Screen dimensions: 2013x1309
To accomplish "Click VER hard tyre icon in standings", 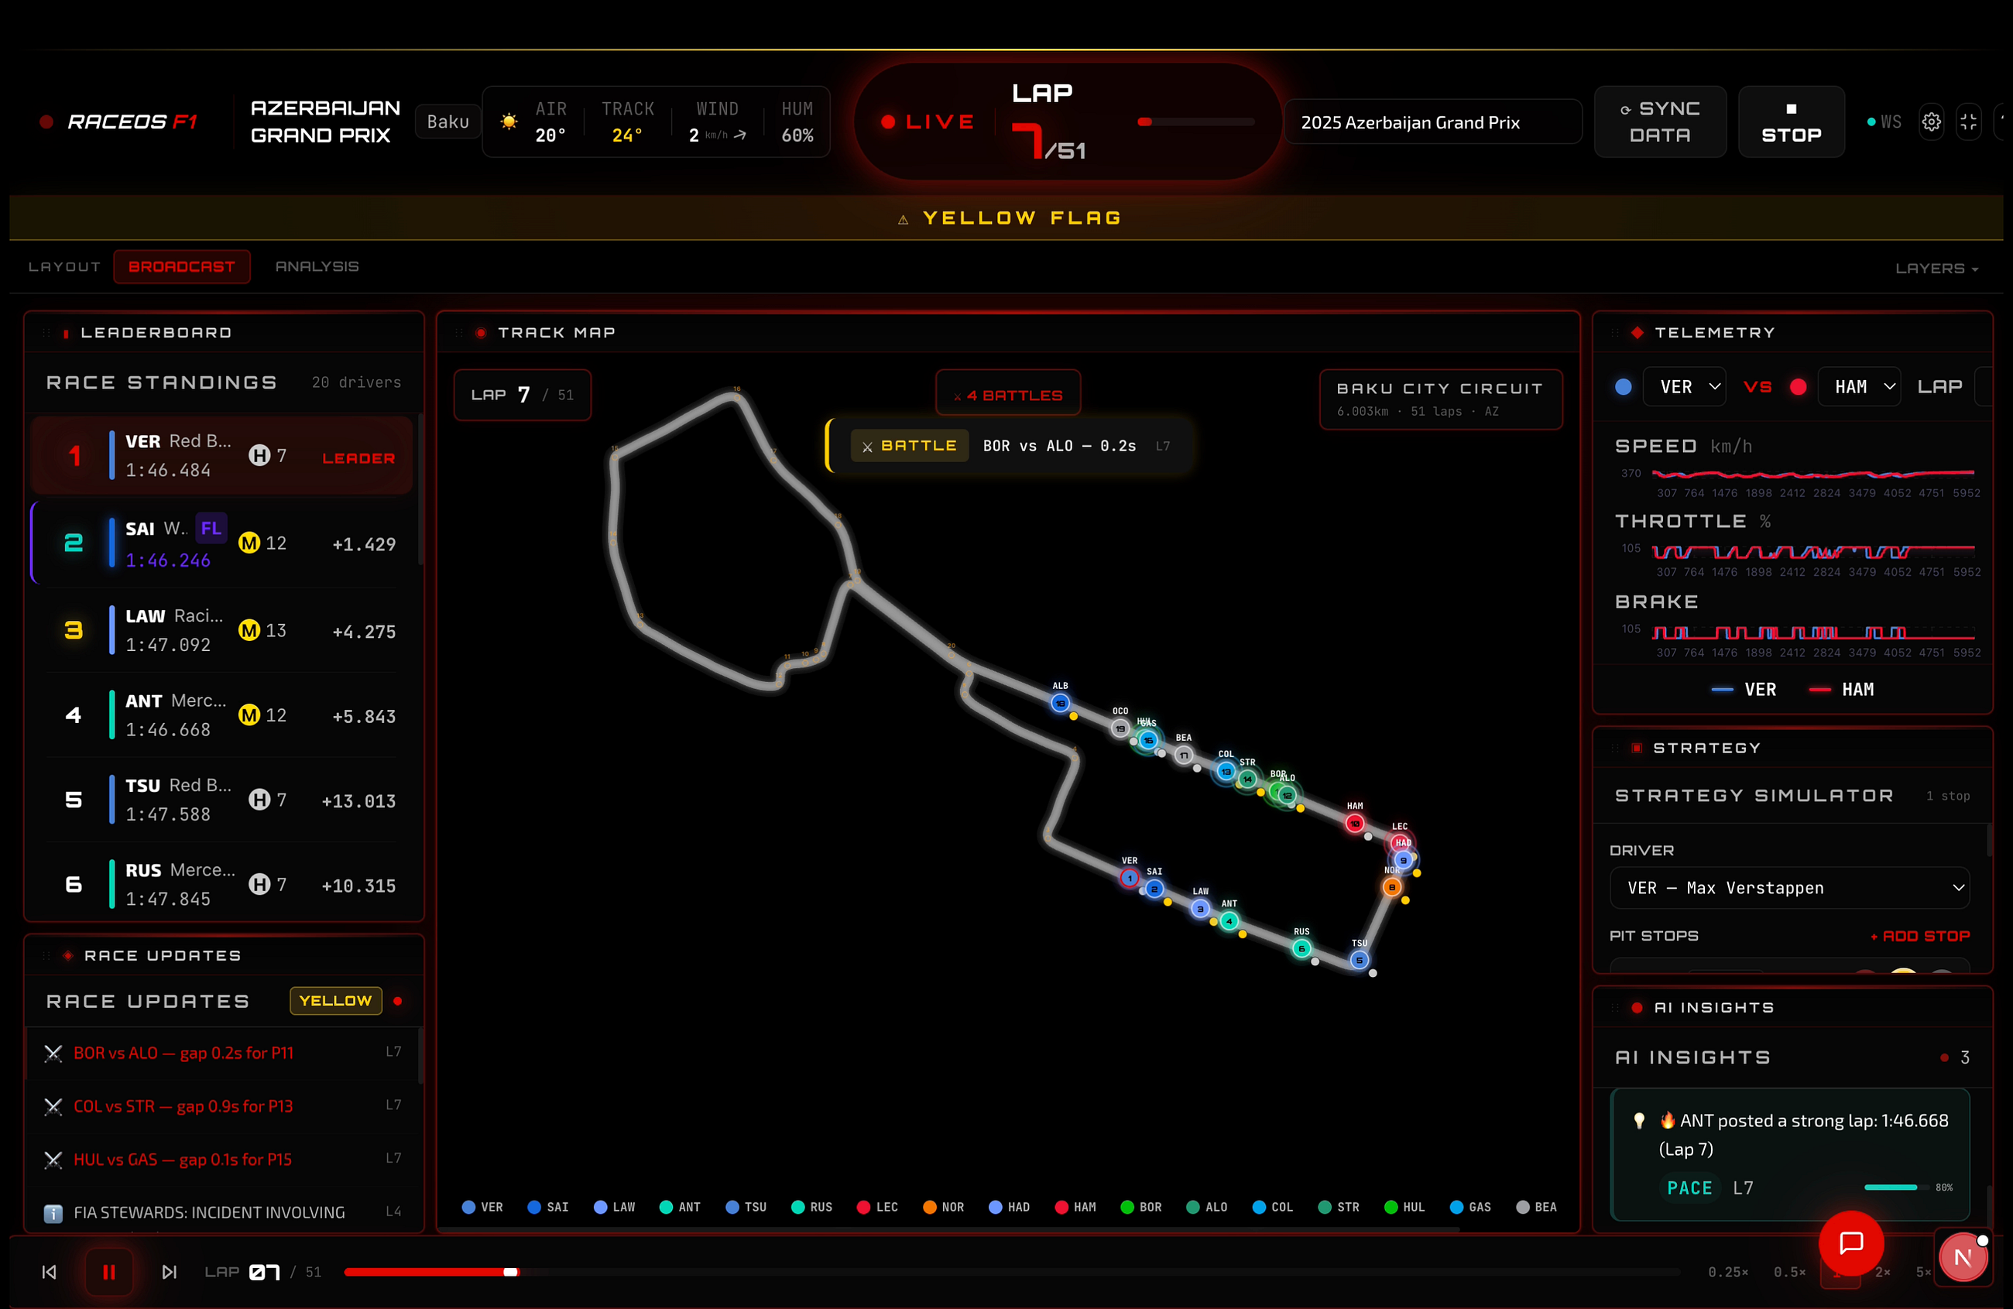I will [259, 455].
